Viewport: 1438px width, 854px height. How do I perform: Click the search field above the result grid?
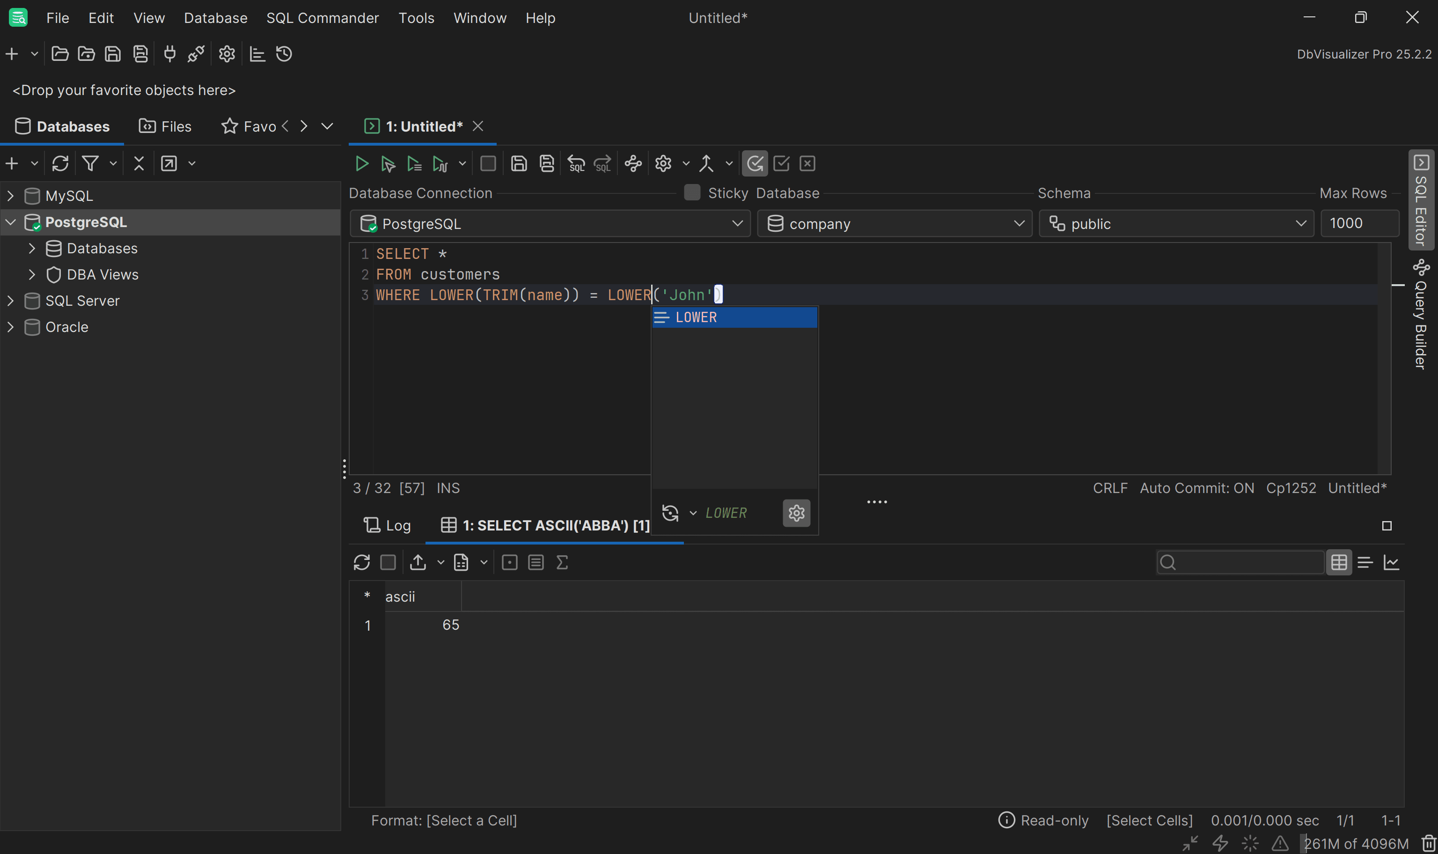click(x=1240, y=562)
